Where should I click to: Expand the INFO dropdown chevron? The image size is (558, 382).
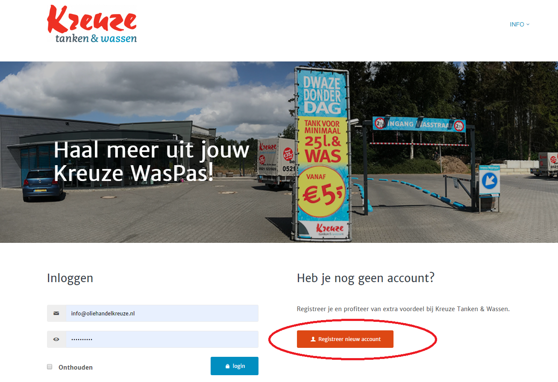(x=528, y=24)
